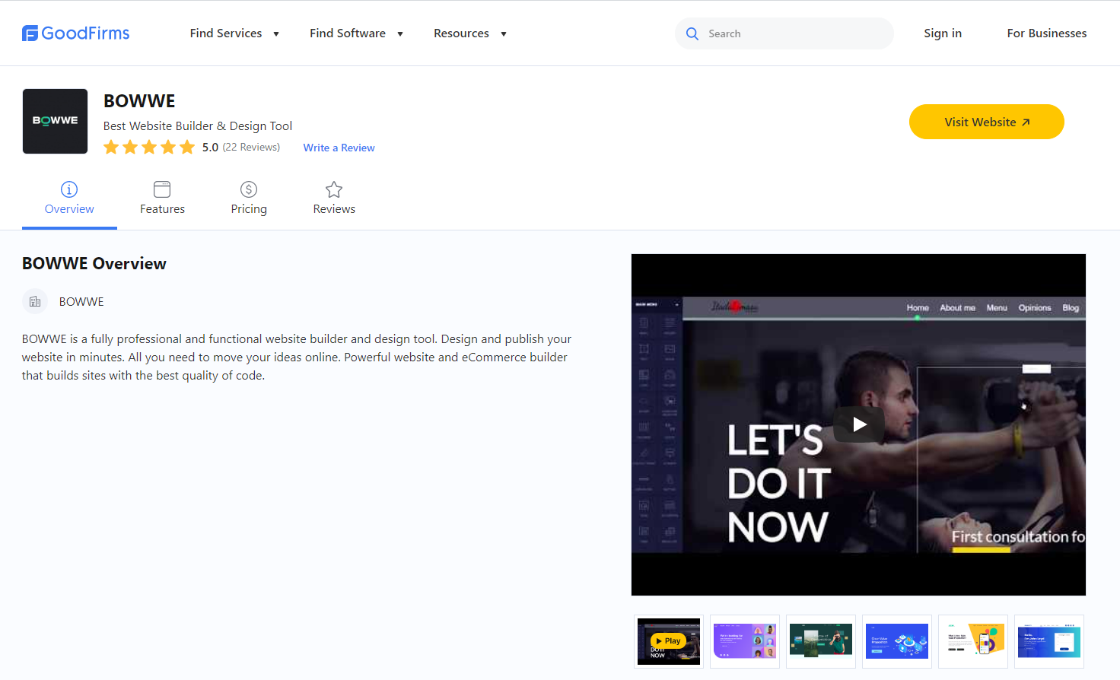Click the Visit Website button

(x=987, y=122)
